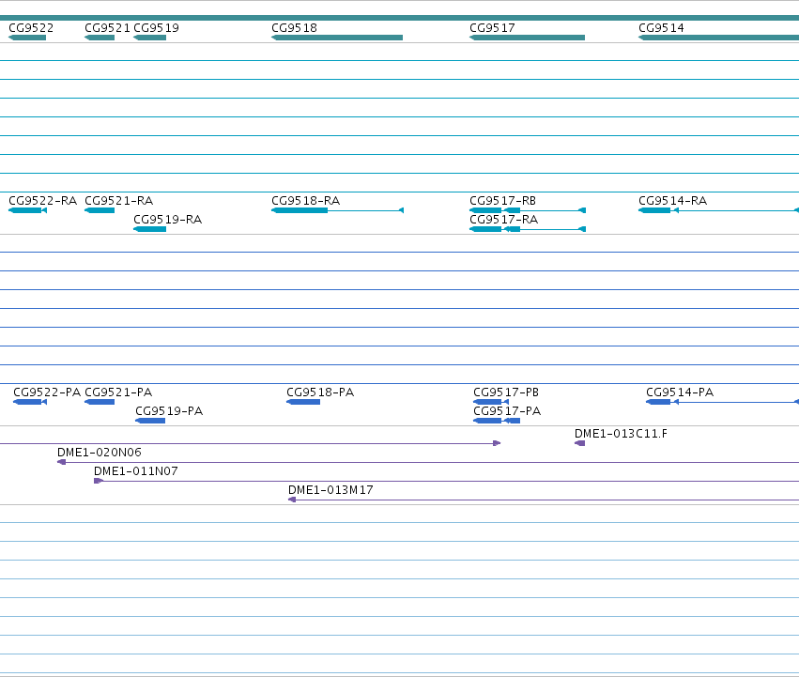799x677 pixels.
Task: Click the CG9517-PB protein glyph
Action: [x=491, y=402]
